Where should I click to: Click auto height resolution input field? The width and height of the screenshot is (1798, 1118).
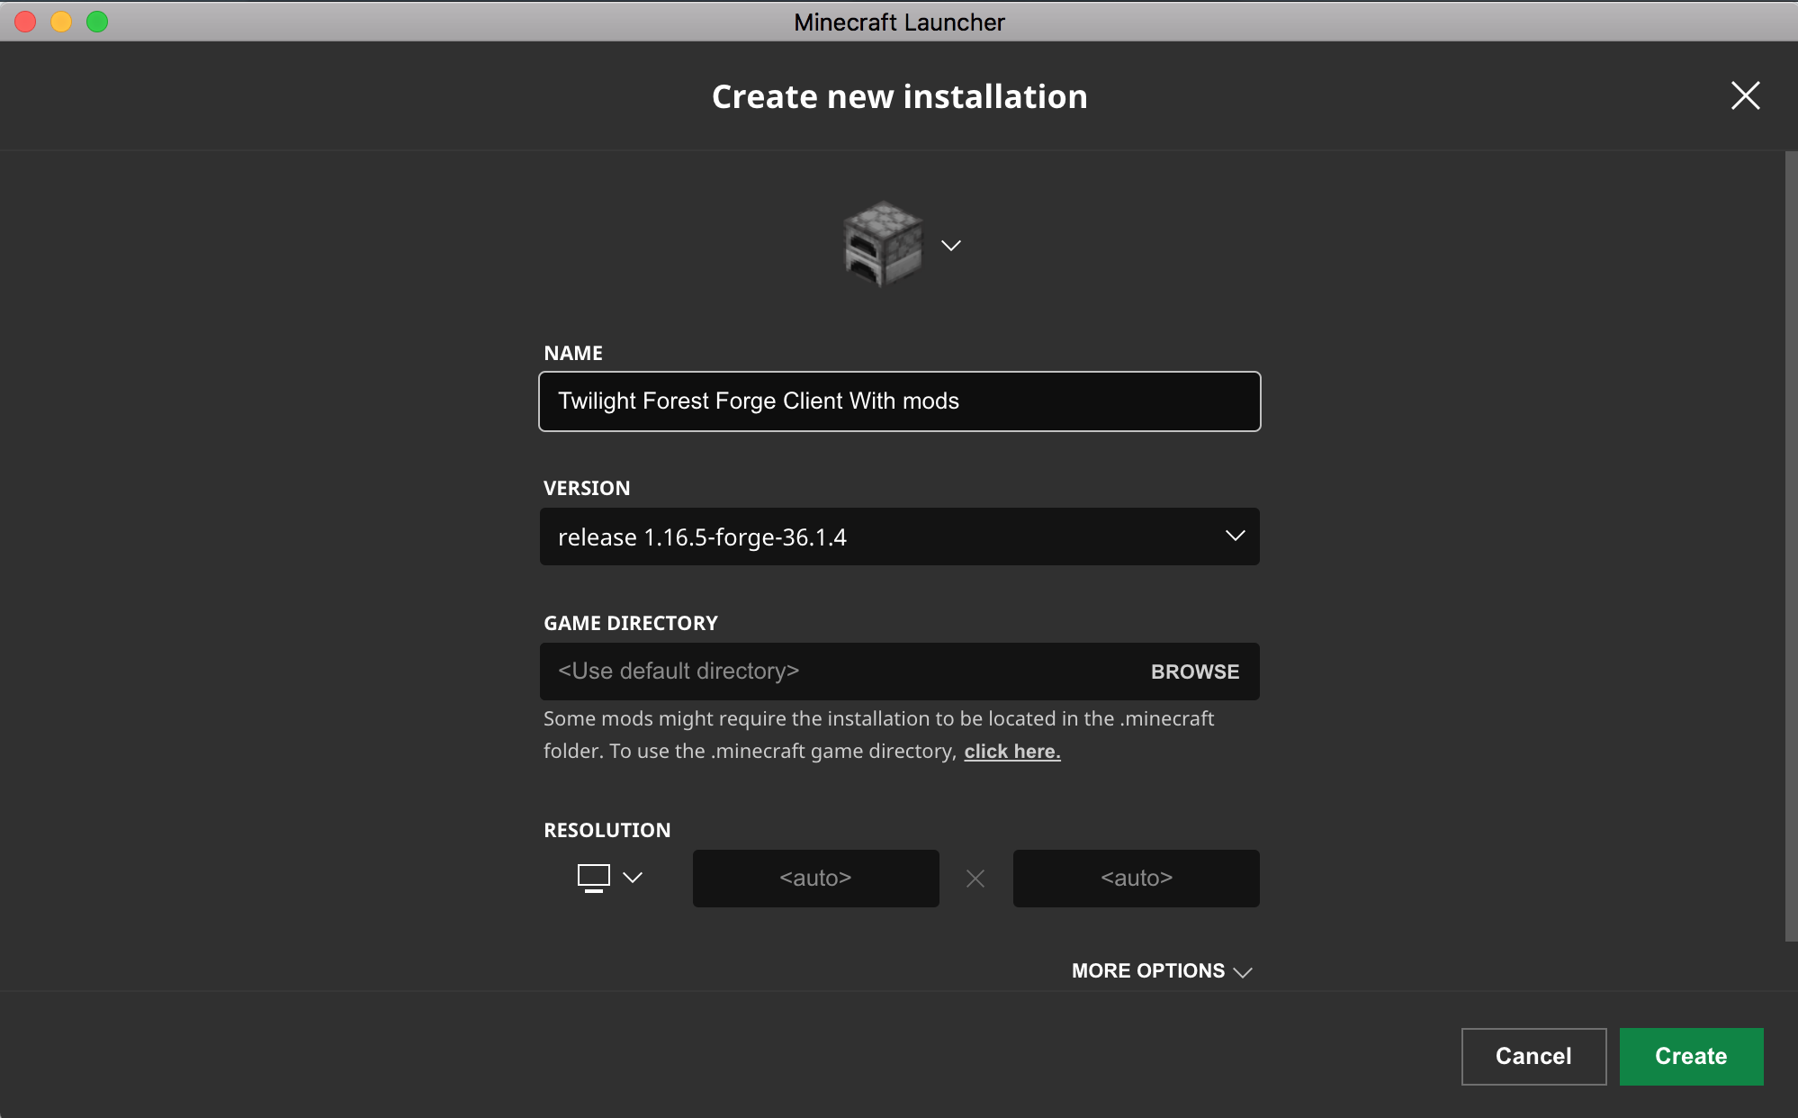coord(1135,877)
